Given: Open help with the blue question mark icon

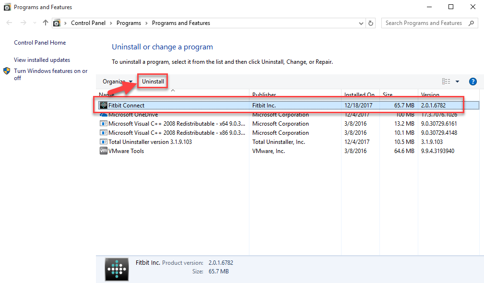Looking at the screenshot, I should coord(472,82).
